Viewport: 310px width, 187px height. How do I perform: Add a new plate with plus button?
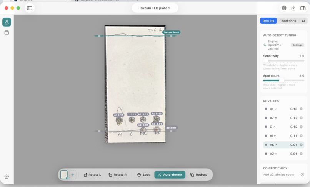(73, 175)
